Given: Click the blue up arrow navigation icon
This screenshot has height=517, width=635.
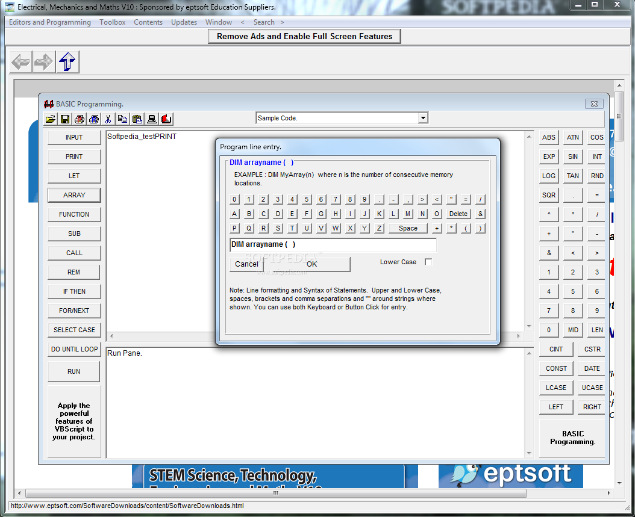Looking at the screenshot, I should (67, 62).
